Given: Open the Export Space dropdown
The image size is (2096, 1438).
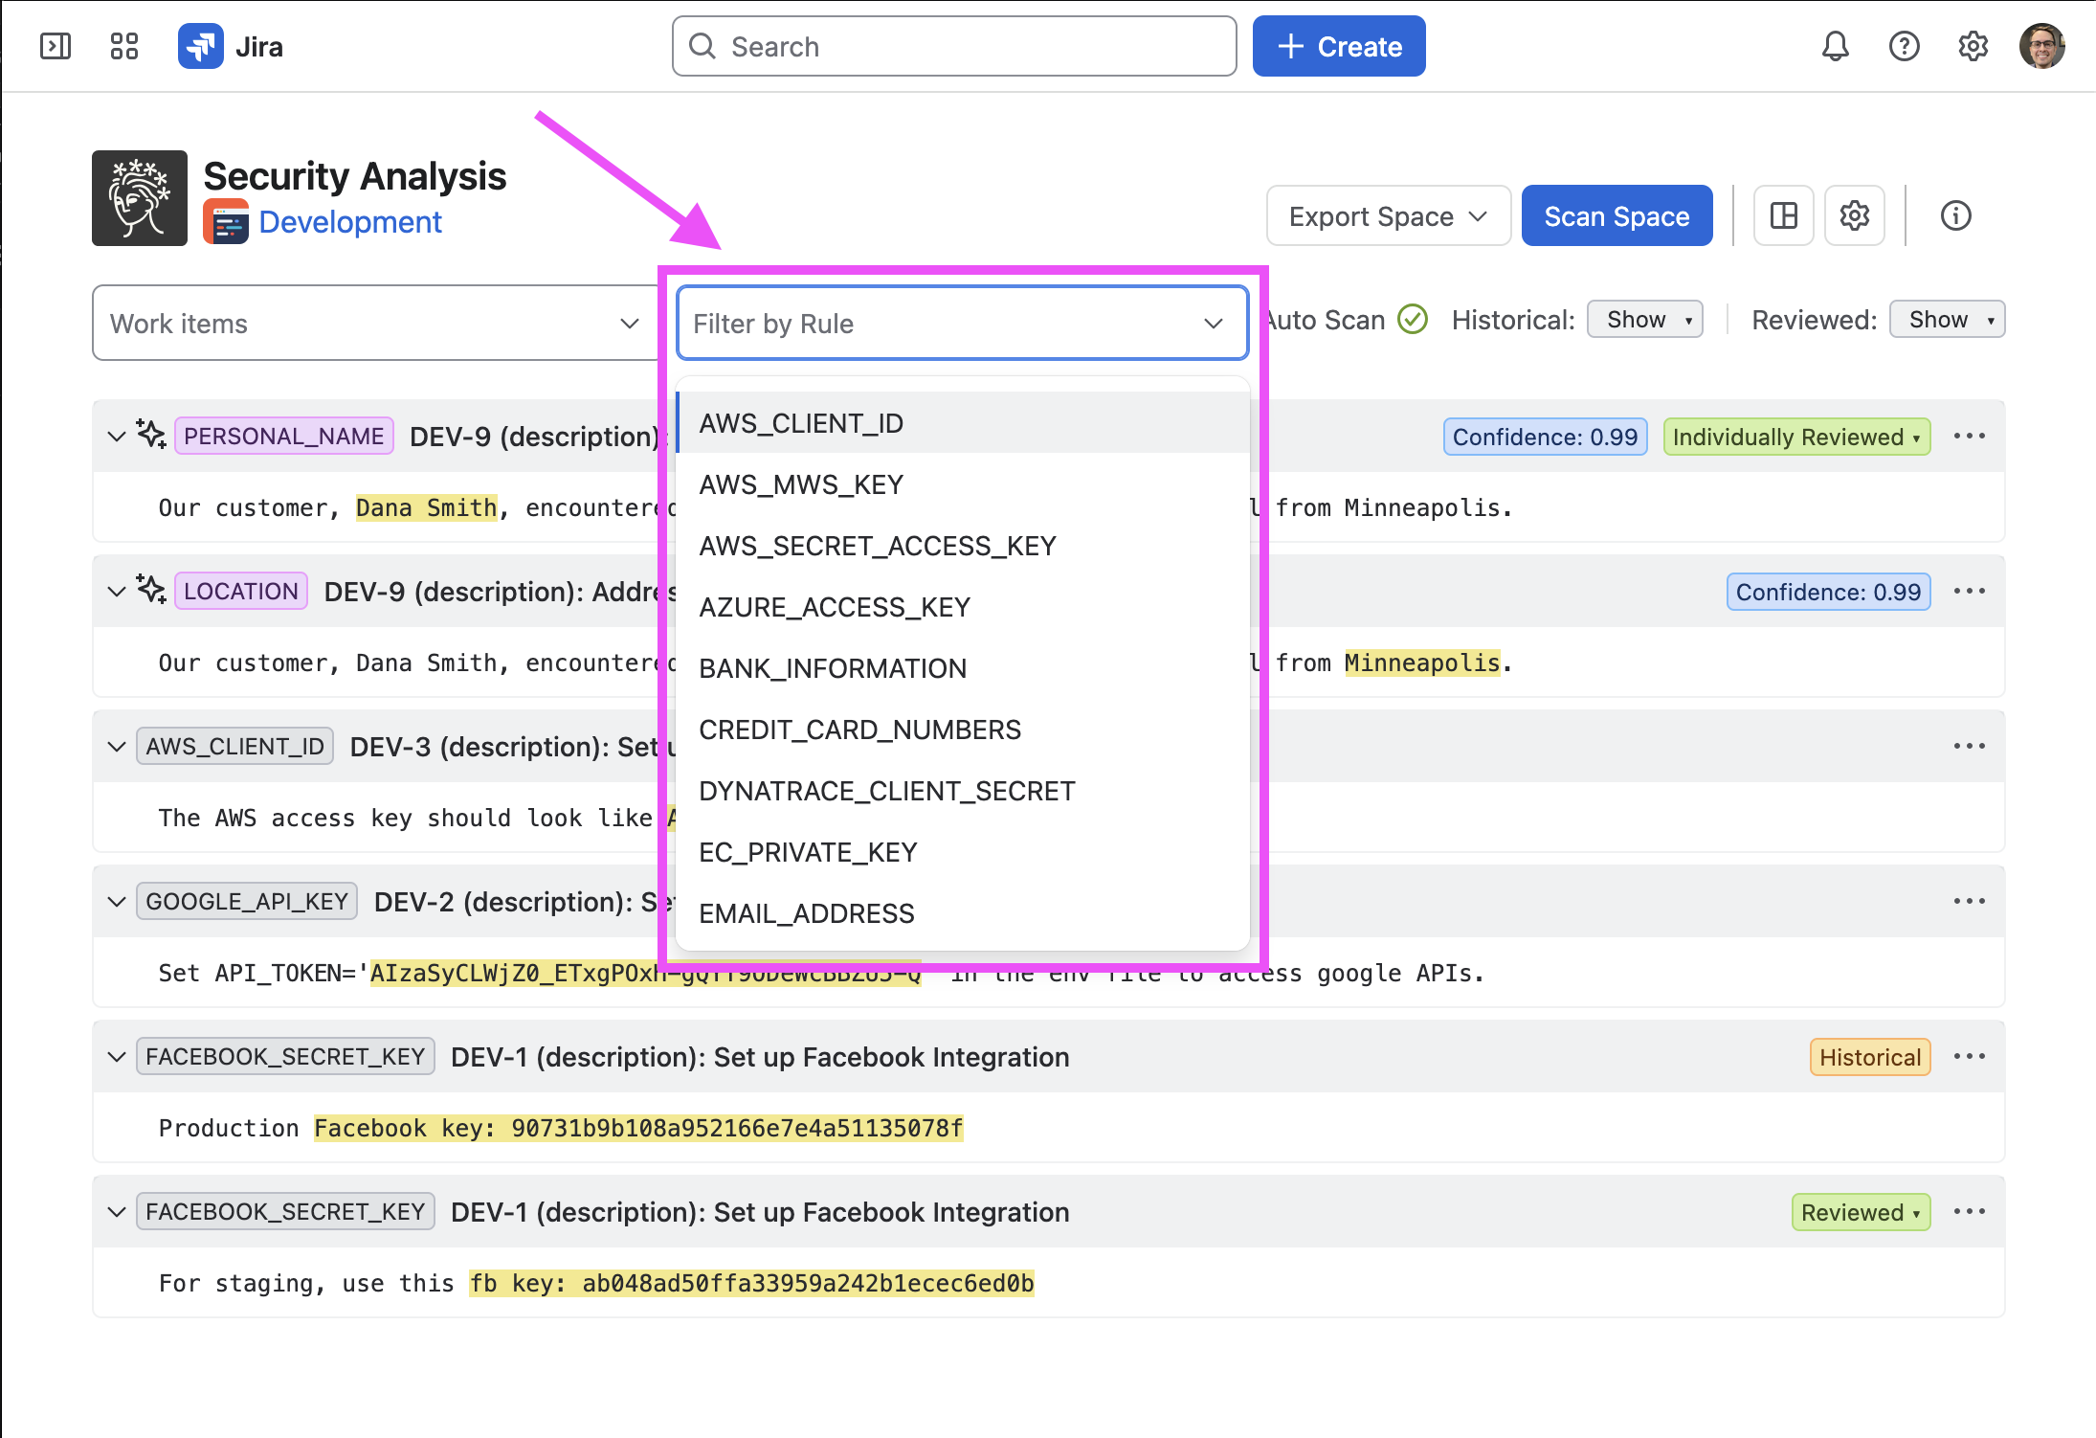Looking at the screenshot, I should point(1388,215).
